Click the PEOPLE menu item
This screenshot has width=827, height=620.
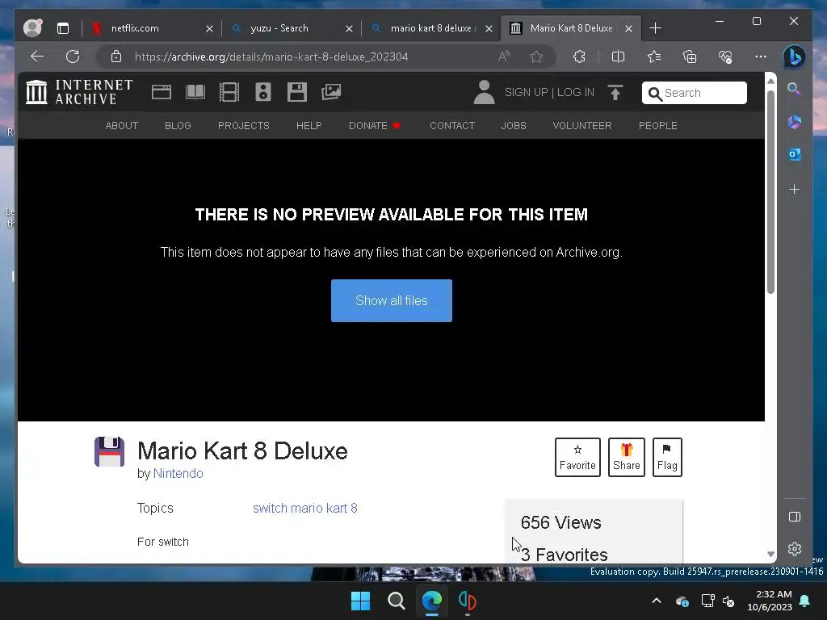tap(657, 125)
